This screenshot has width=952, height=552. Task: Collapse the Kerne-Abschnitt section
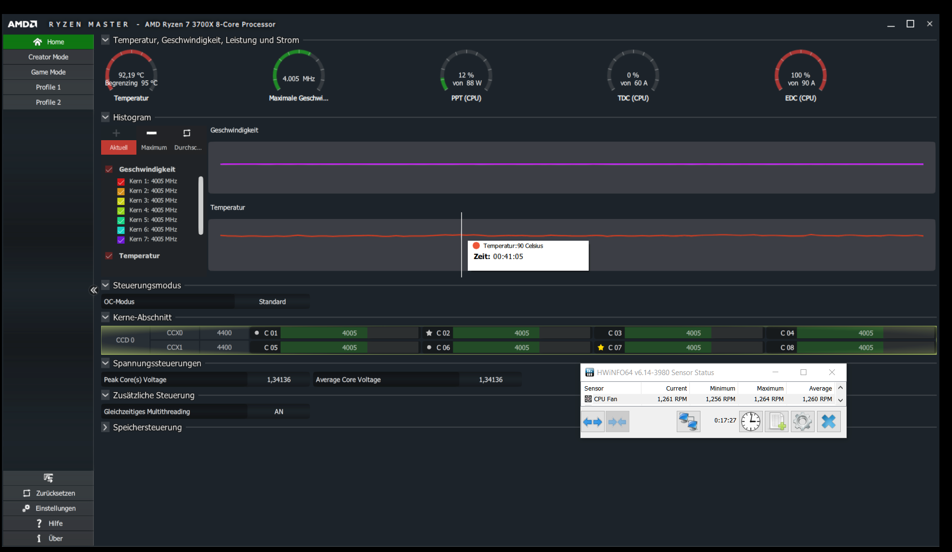[105, 317]
